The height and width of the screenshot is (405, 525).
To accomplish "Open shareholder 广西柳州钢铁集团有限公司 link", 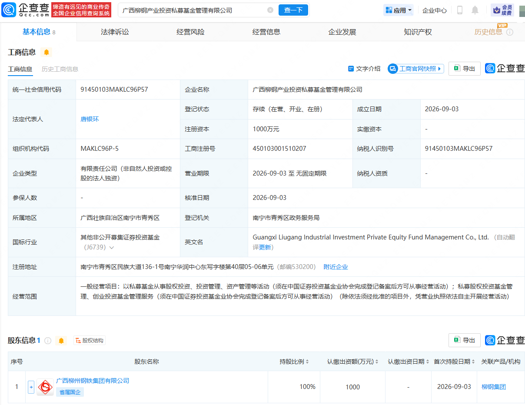I will pyautogui.click(x=93, y=381).
